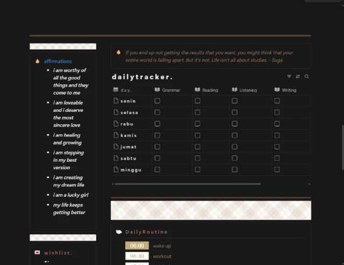Click the page icon beside selasa
Viewport: 344px width, 265px height.
[x=116, y=112]
